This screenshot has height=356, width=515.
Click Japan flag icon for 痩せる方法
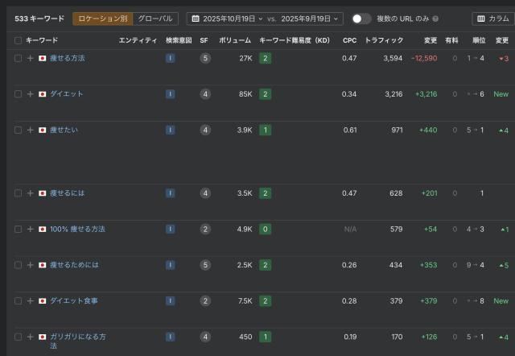tap(43, 59)
